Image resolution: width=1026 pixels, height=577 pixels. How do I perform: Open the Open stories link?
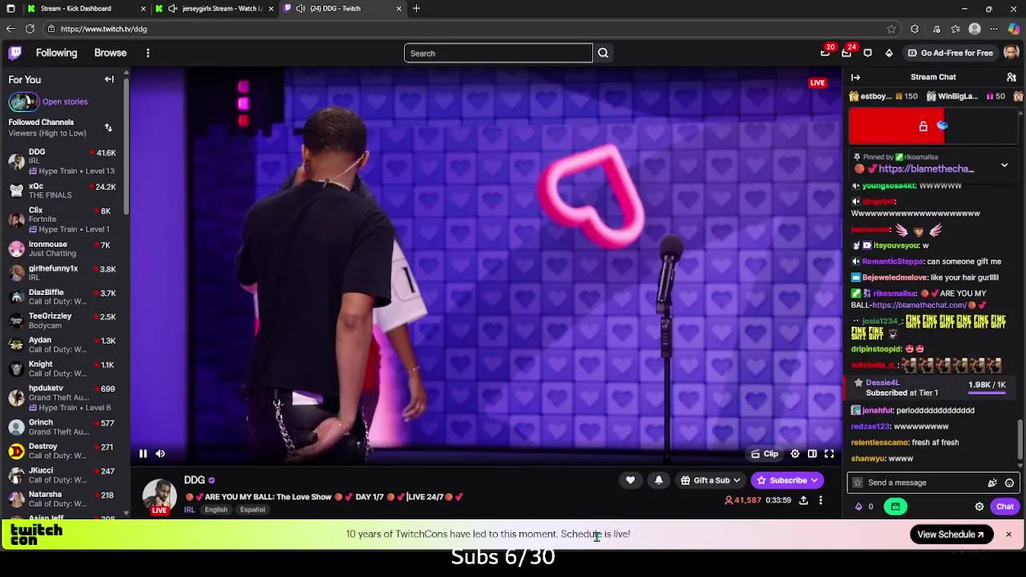click(65, 102)
